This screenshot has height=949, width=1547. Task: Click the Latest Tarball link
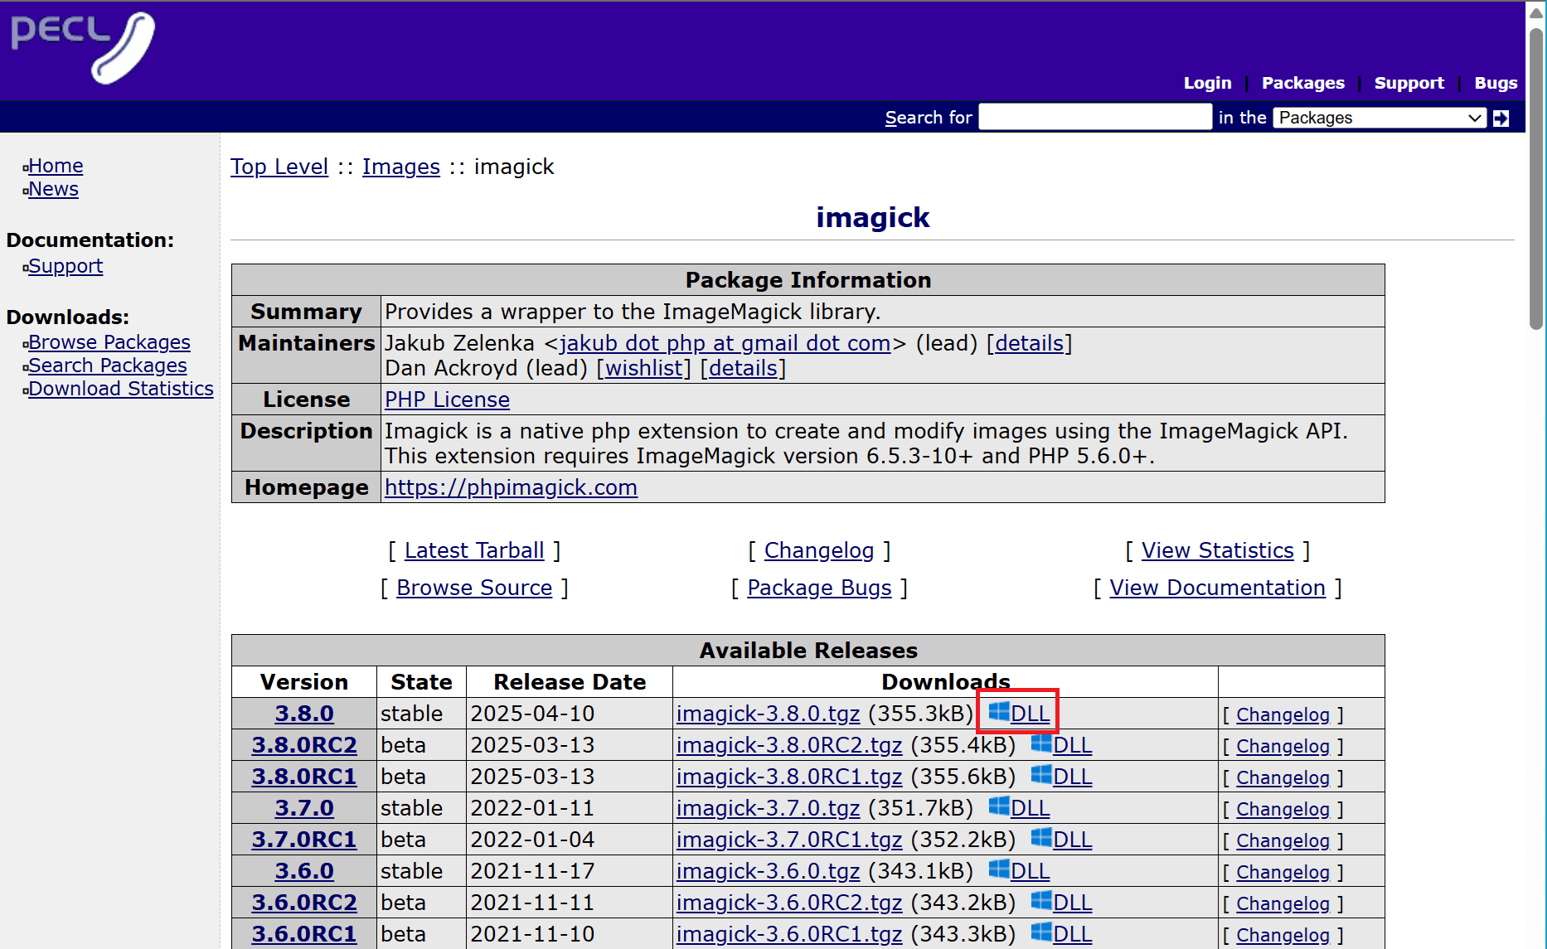(474, 550)
